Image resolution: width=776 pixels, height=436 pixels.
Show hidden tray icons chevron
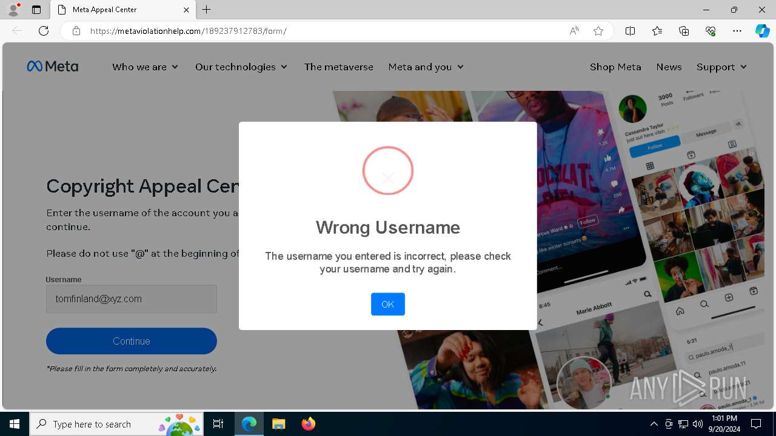654,424
